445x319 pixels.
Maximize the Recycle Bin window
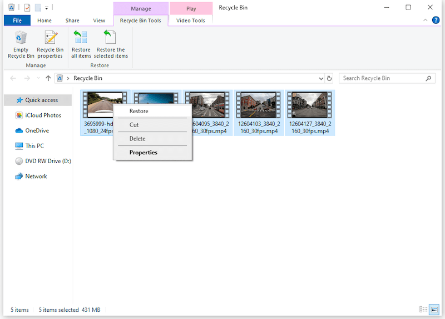pos(408,8)
